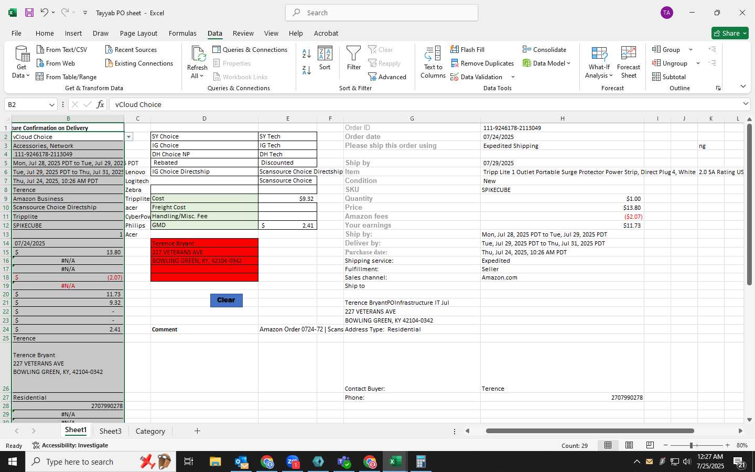Open Recent Sources
755x472 pixels.
pyautogui.click(x=131, y=49)
